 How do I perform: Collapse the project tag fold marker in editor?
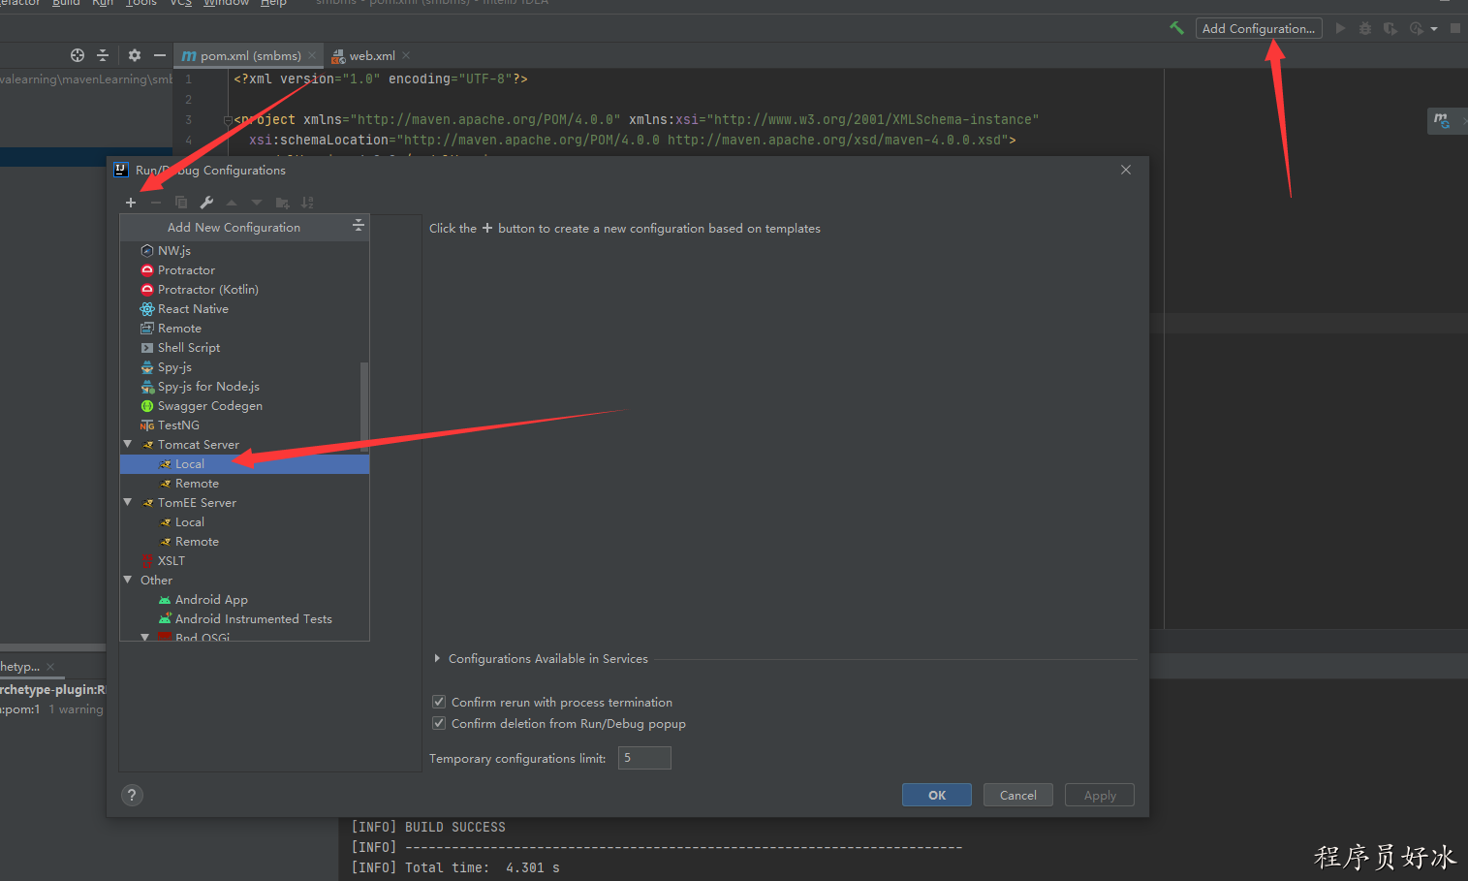click(228, 120)
